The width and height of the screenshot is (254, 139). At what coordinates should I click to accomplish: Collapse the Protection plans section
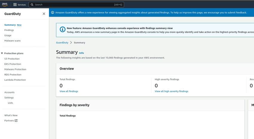click(x=2, y=53)
